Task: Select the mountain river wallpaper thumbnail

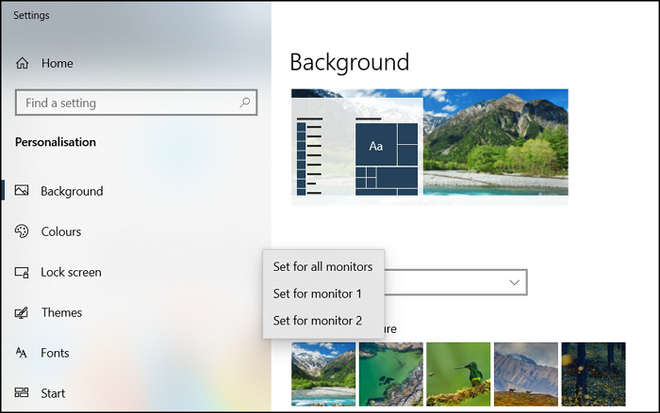Action: [x=323, y=373]
